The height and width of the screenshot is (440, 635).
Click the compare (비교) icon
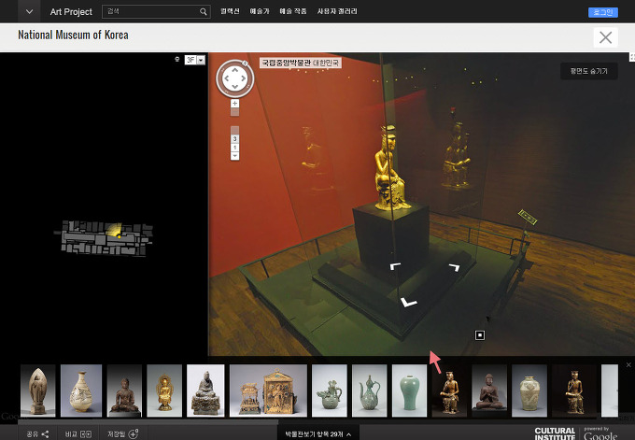coord(86,433)
